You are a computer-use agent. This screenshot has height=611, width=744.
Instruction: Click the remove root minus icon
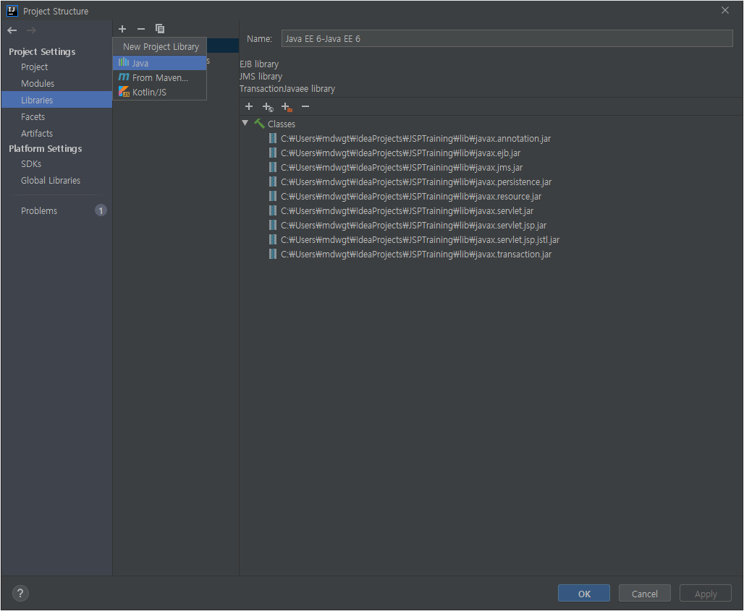[x=305, y=106]
